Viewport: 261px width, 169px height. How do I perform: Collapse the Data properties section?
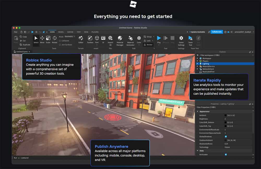tap(198, 151)
